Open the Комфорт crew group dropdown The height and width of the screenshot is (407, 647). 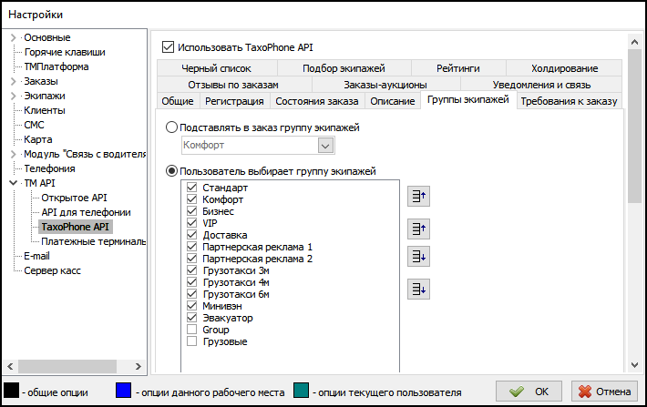click(325, 146)
